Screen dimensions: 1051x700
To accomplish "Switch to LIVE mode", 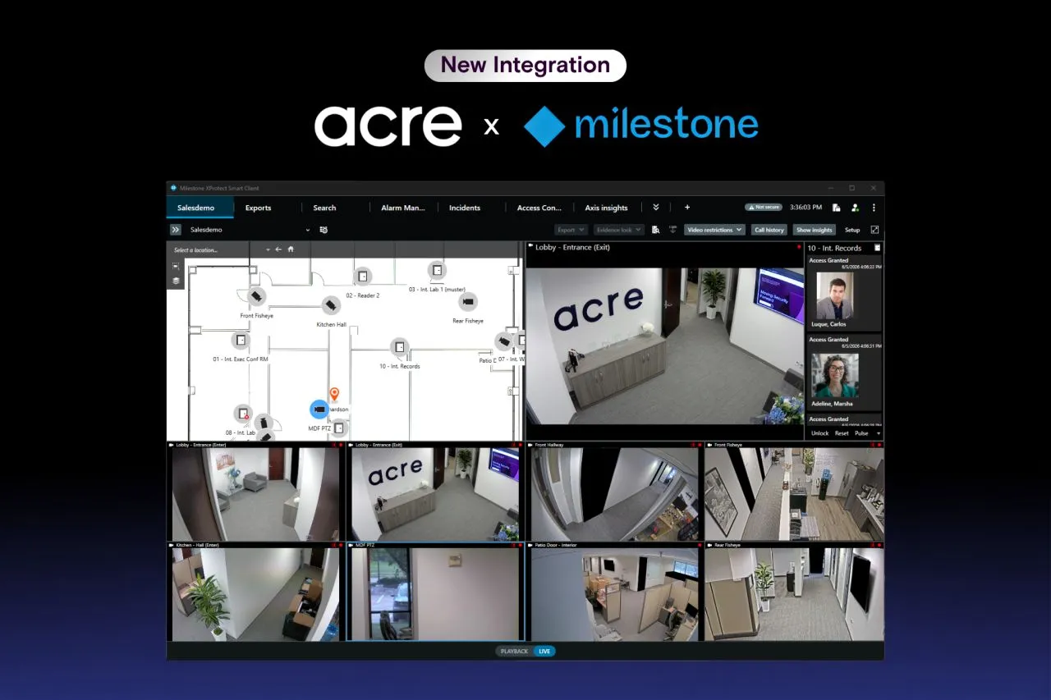I will 544,651.
